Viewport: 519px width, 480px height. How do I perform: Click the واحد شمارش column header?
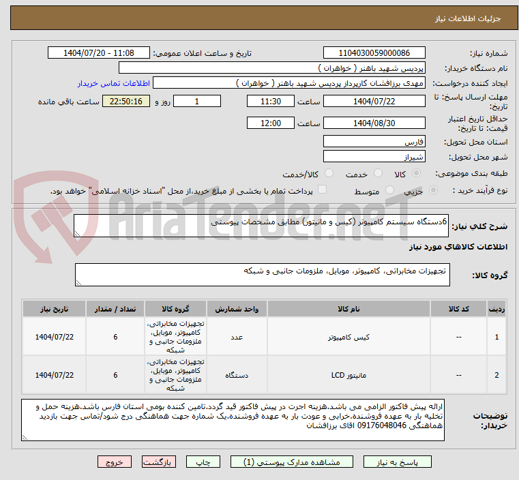pyautogui.click(x=237, y=309)
